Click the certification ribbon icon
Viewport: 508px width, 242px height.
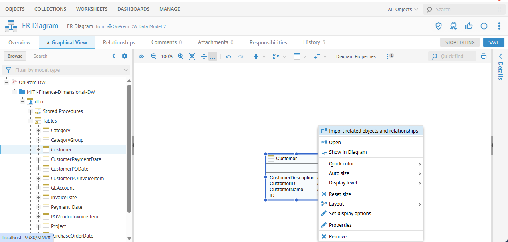(x=454, y=26)
